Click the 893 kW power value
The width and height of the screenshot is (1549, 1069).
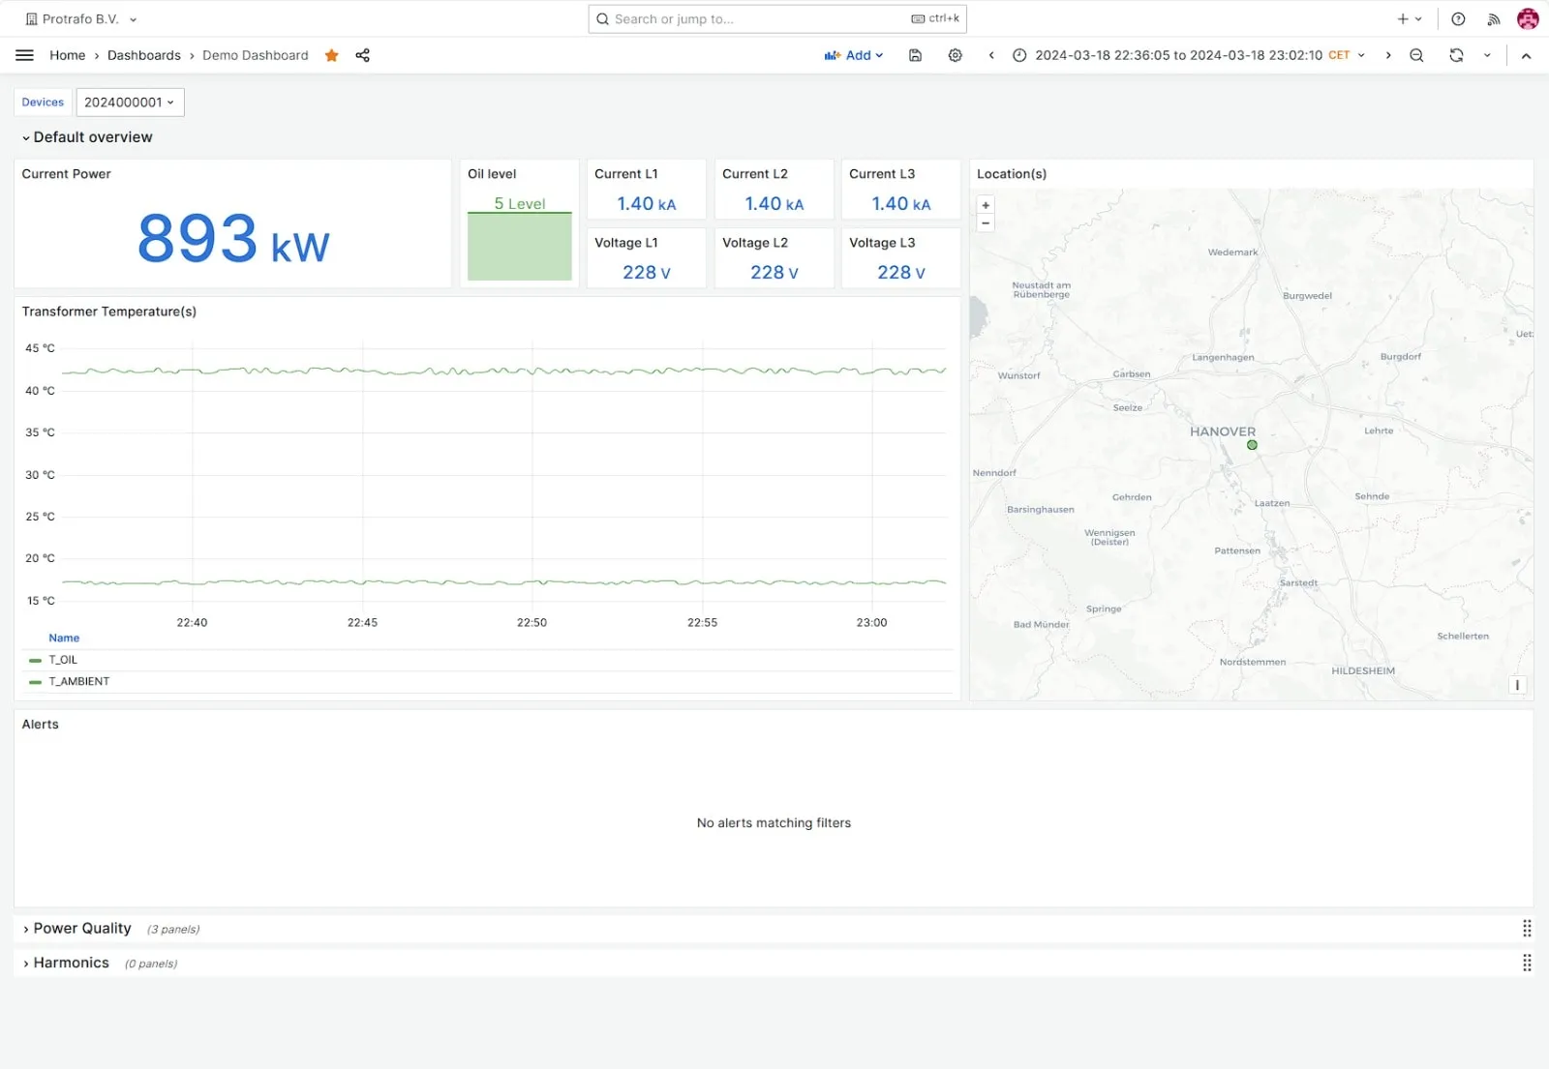233,238
